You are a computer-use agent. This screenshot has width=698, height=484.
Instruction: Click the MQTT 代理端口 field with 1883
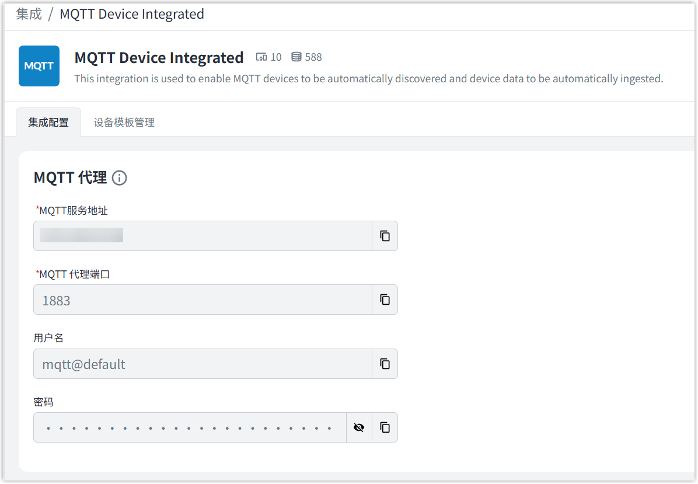point(203,300)
